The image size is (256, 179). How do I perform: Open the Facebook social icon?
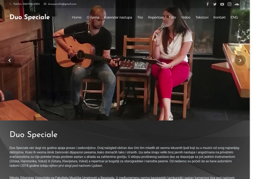click(207, 4)
